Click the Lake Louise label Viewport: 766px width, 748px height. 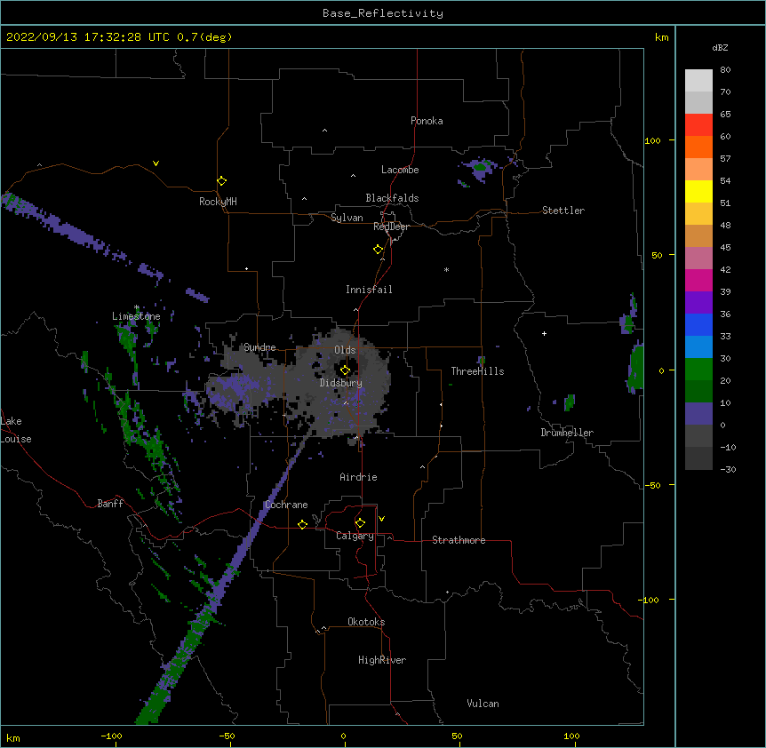tap(16, 430)
